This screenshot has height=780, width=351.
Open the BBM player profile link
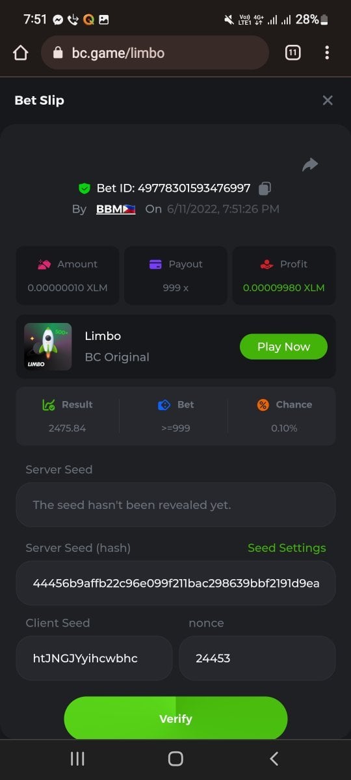116,209
